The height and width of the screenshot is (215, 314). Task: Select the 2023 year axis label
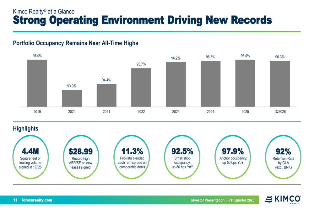(176, 111)
